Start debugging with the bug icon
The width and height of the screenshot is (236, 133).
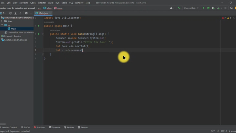pyautogui.click(x=208, y=8)
